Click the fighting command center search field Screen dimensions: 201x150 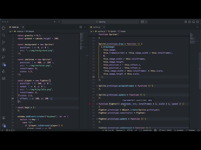point(100,22)
